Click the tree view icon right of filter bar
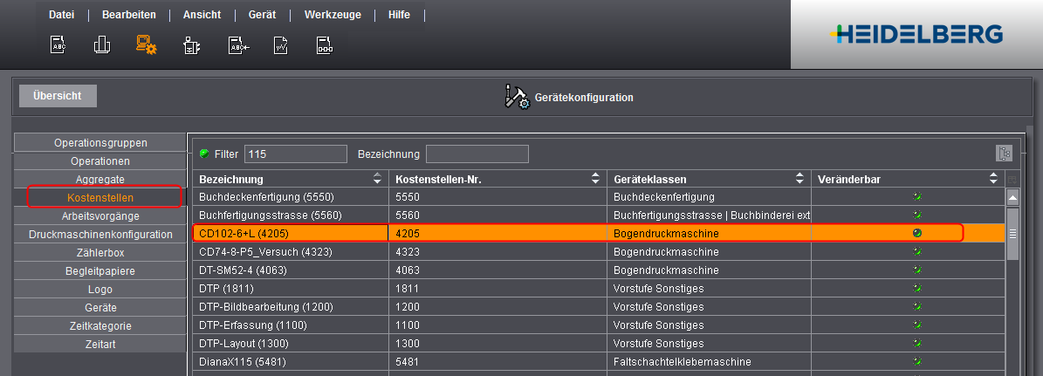Image resolution: width=1043 pixels, height=376 pixels. pyautogui.click(x=1004, y=154)
